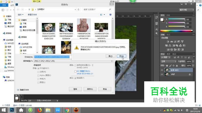Click the lock image pixels brush icon
The width and height of the screenshot is (202, 113).
[170, 66]
